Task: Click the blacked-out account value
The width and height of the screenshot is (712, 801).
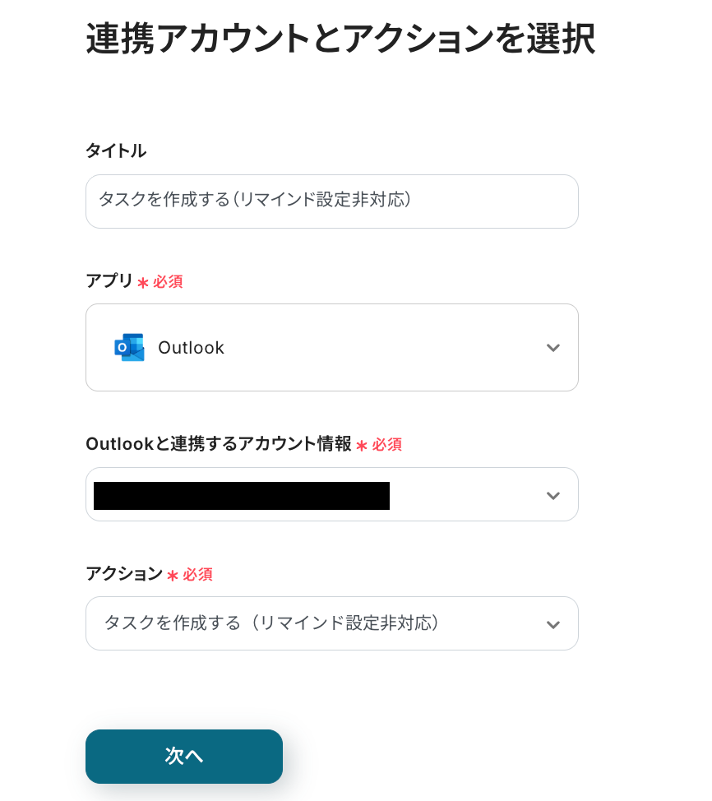Action: pyautogui.click(x=241, y=496)
